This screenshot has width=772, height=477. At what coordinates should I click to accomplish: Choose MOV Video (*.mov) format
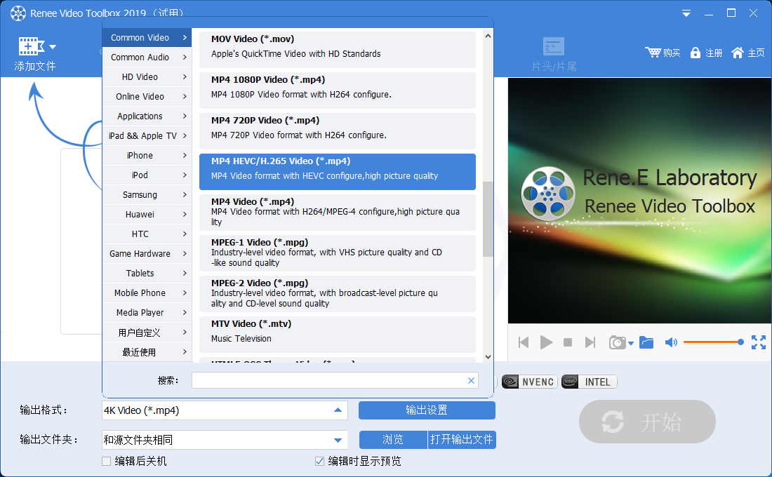(x=338, y=49)
